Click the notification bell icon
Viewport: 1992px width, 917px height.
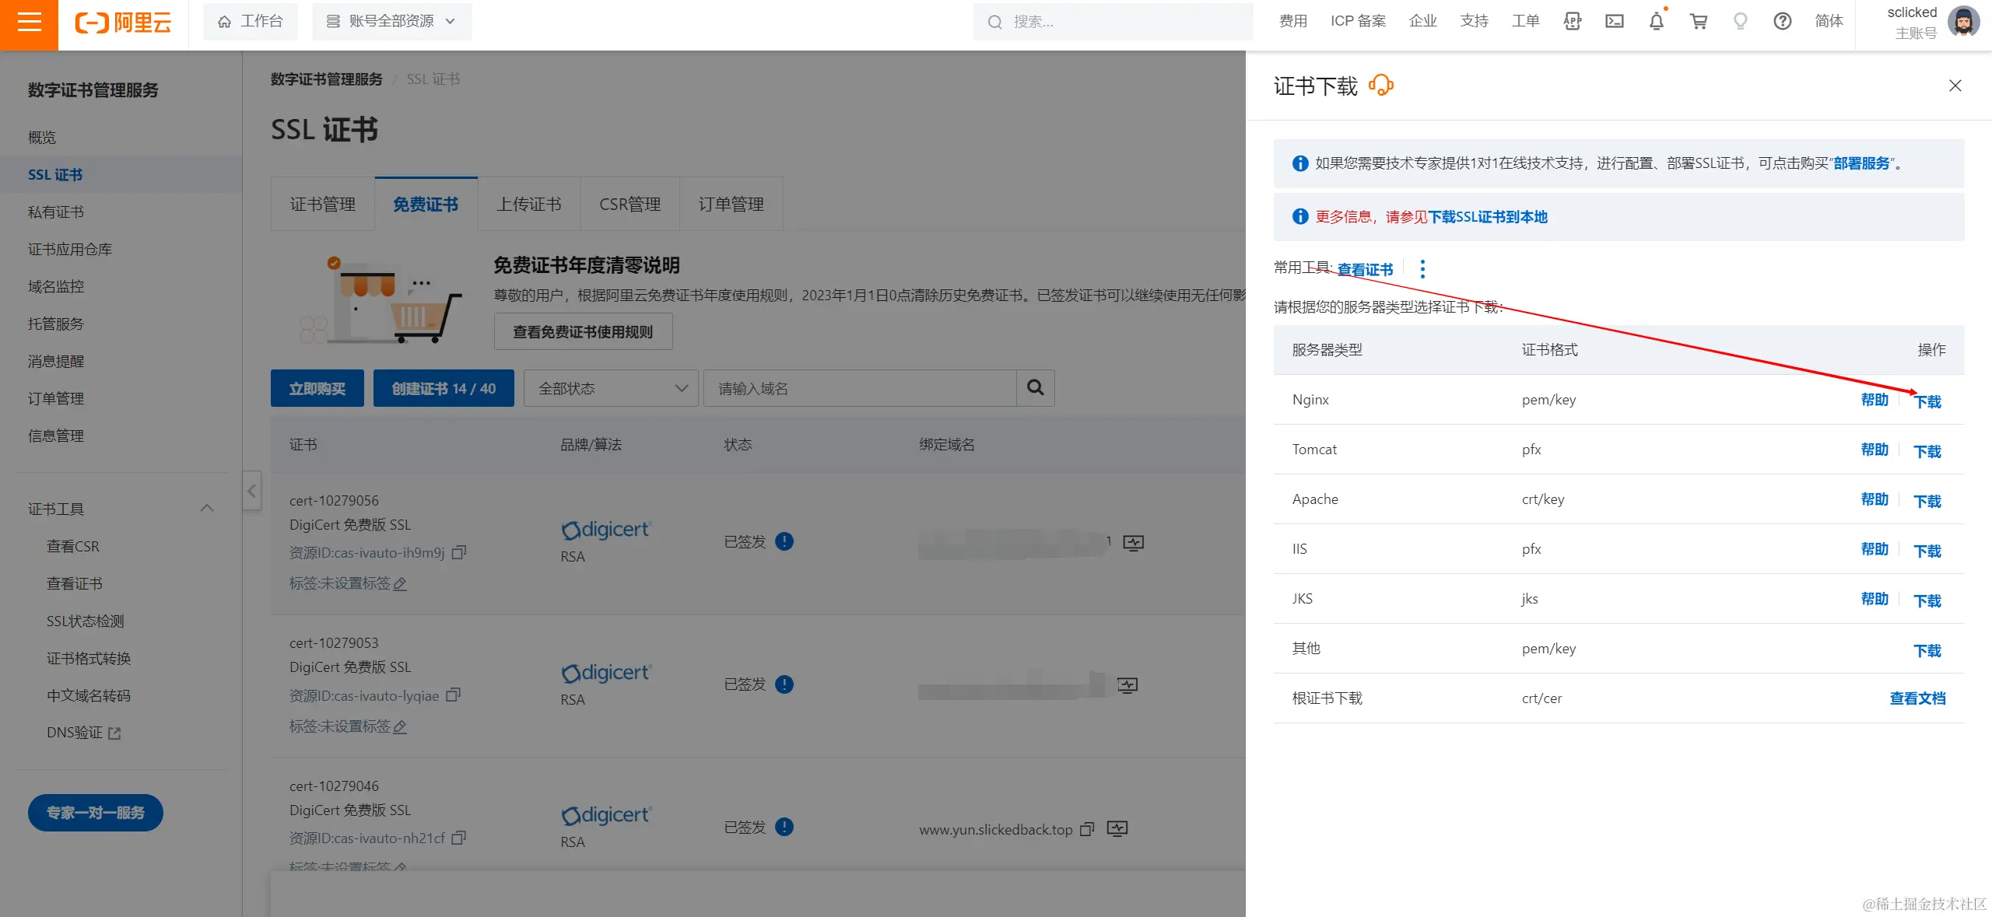coord(1656,22)
